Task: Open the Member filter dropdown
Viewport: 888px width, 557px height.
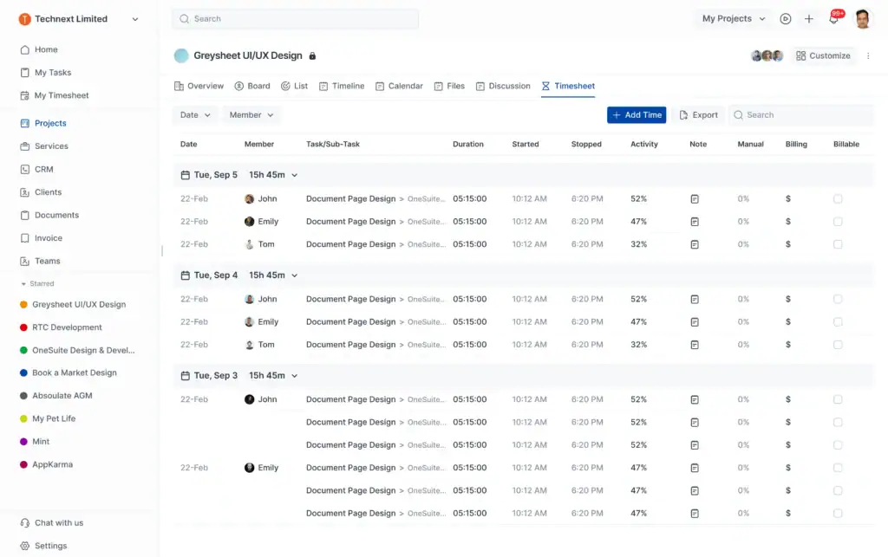Action: click(x=251, y=115)
